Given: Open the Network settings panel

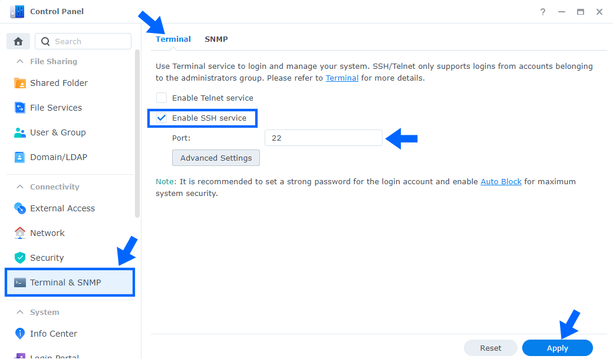Looking at the screenshot, I should [47, 232].
